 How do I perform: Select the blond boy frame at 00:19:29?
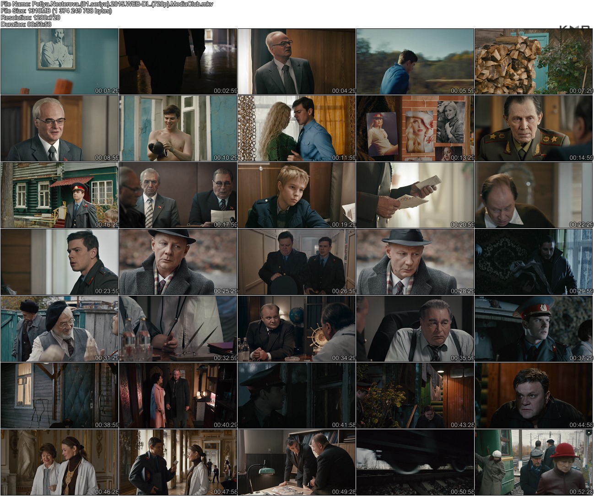point(297,195)
